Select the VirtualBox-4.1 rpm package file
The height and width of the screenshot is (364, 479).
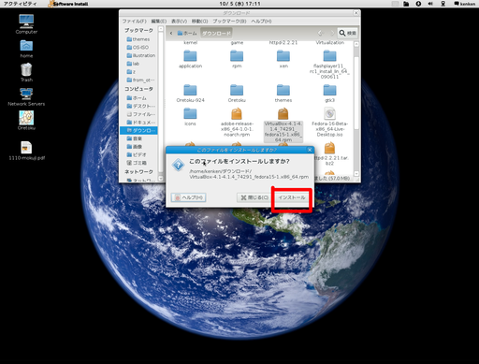(283, 124)
